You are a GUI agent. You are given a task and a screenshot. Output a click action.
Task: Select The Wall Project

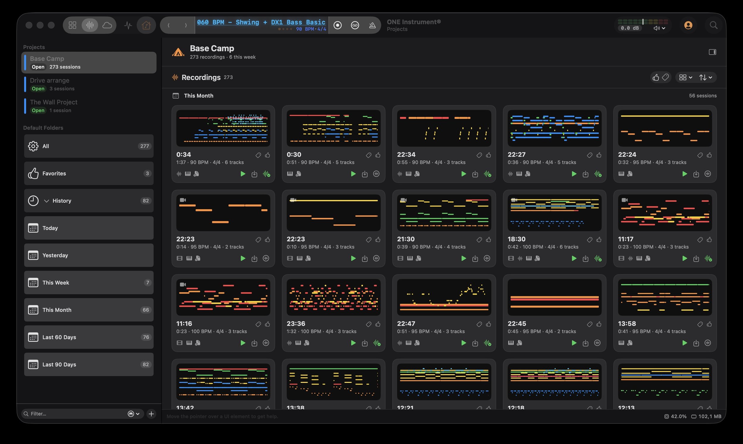tap(89, 106)
